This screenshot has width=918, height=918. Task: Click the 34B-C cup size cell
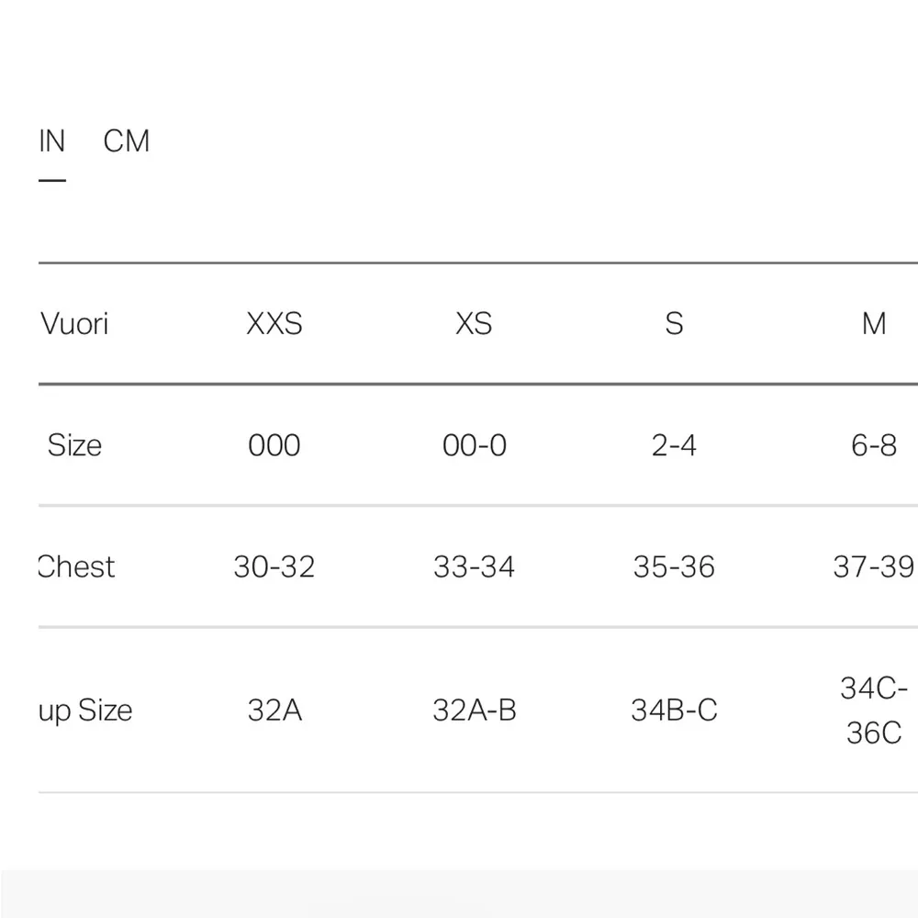[x=674, y=711]
